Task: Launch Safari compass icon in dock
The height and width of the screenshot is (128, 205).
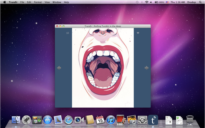Action: click(69, 120)
